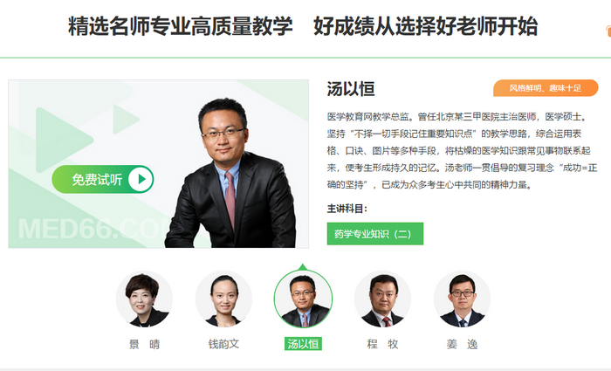
Task: Click the 精选名师专业高质量教学 page heading
Action: click(180, 26)
